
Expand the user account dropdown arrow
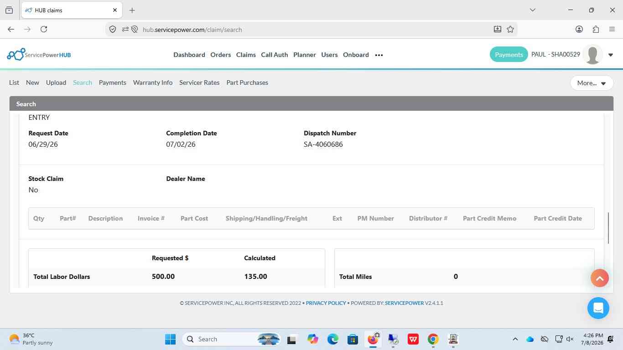(x=611, y=55)
